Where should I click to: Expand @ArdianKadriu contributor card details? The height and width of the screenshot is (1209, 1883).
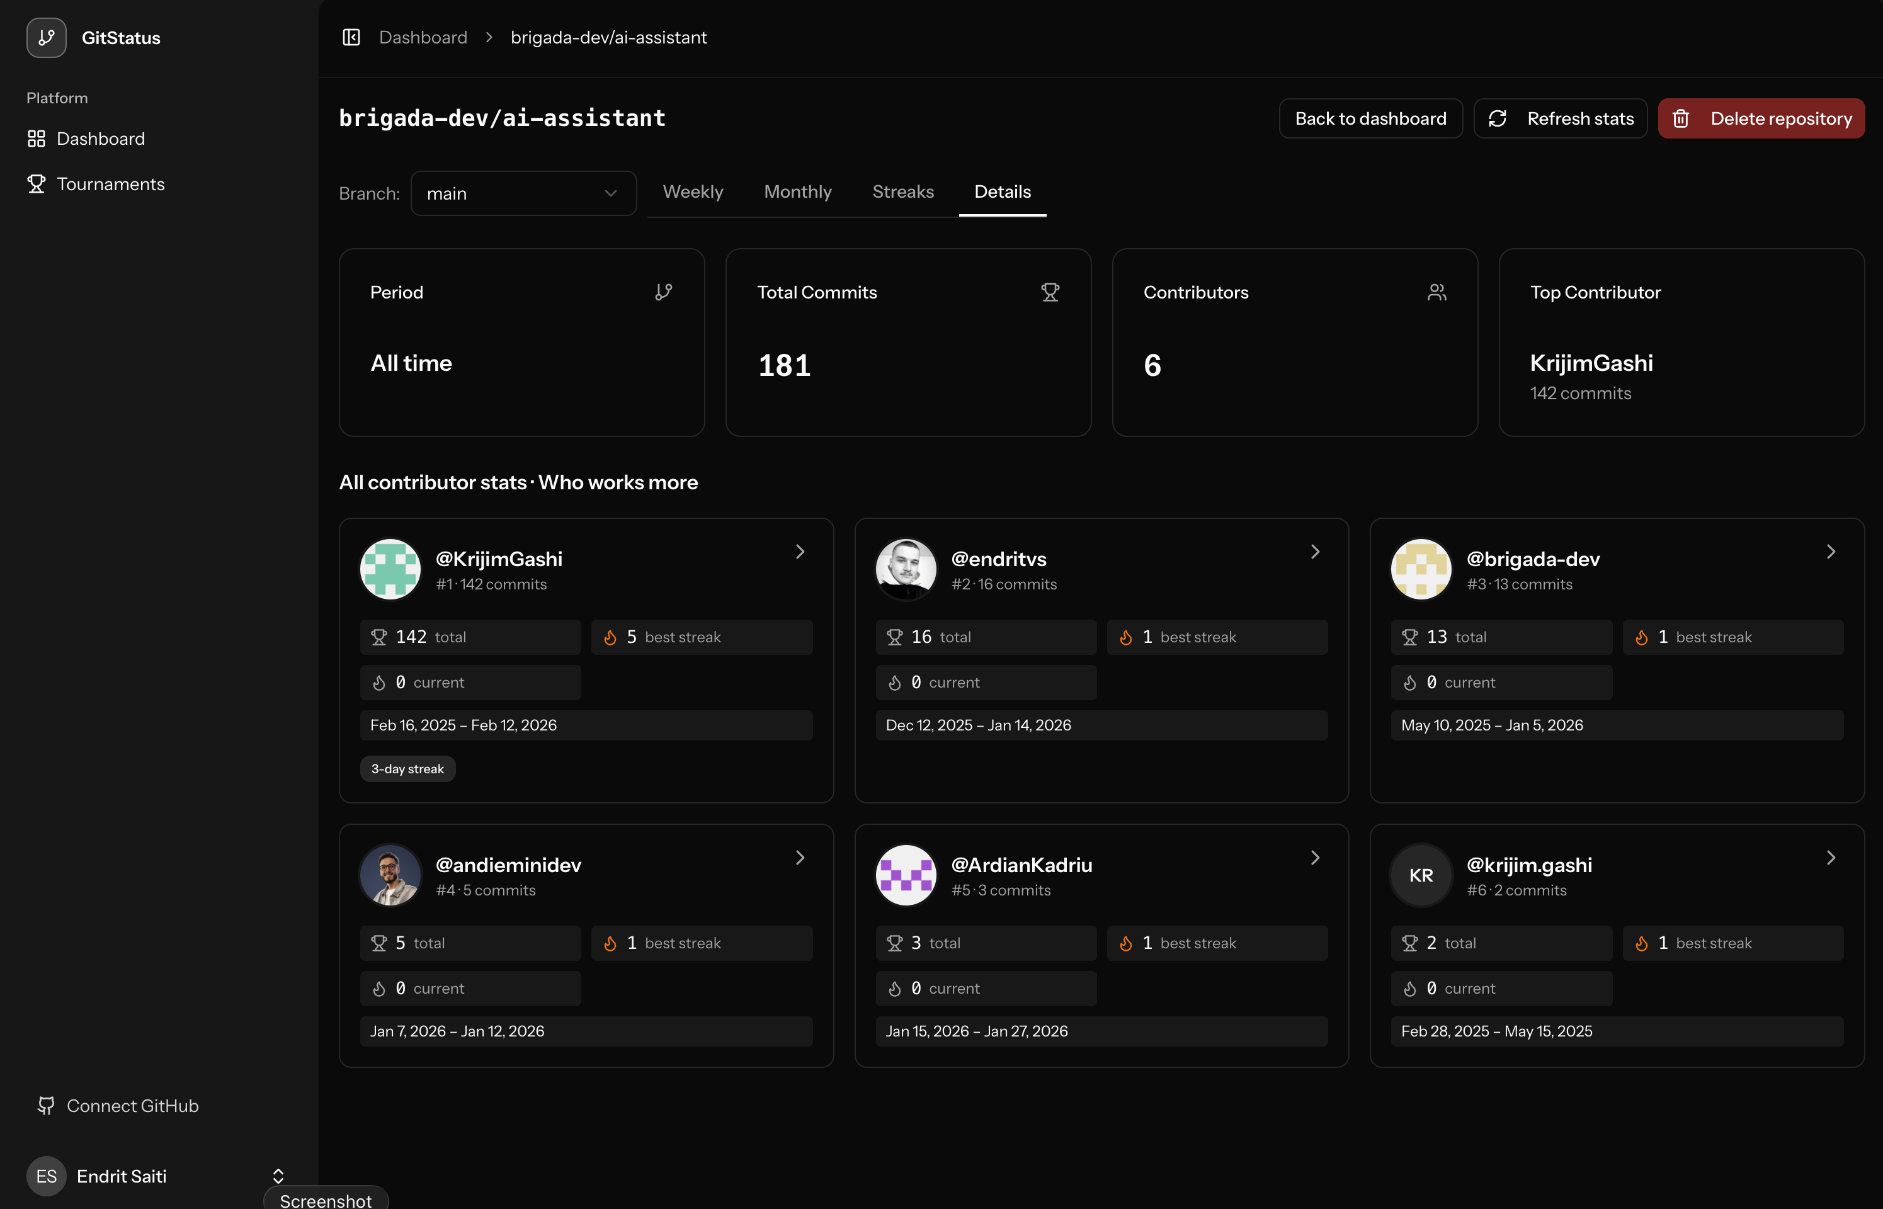coord(1316,857)
